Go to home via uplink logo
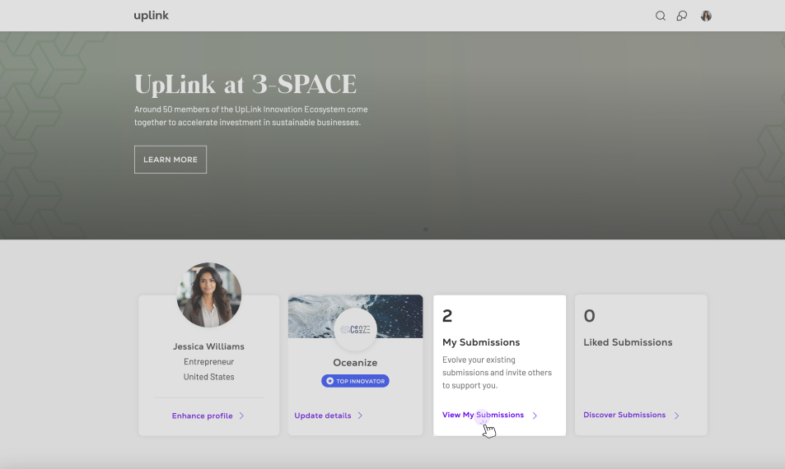The image size is (785, 469). click(x=152, y=16)
